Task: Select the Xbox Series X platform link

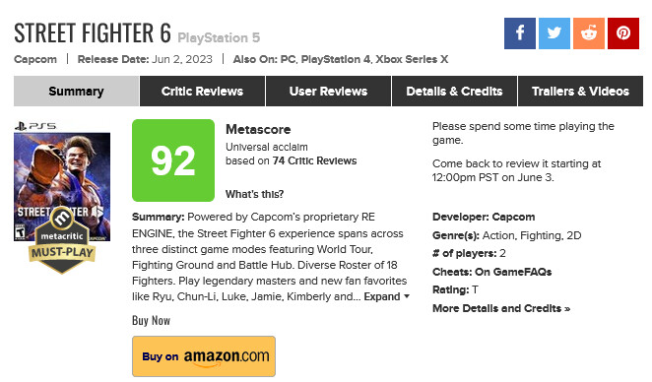Action: pyautogui.click(x=412, y=59)
